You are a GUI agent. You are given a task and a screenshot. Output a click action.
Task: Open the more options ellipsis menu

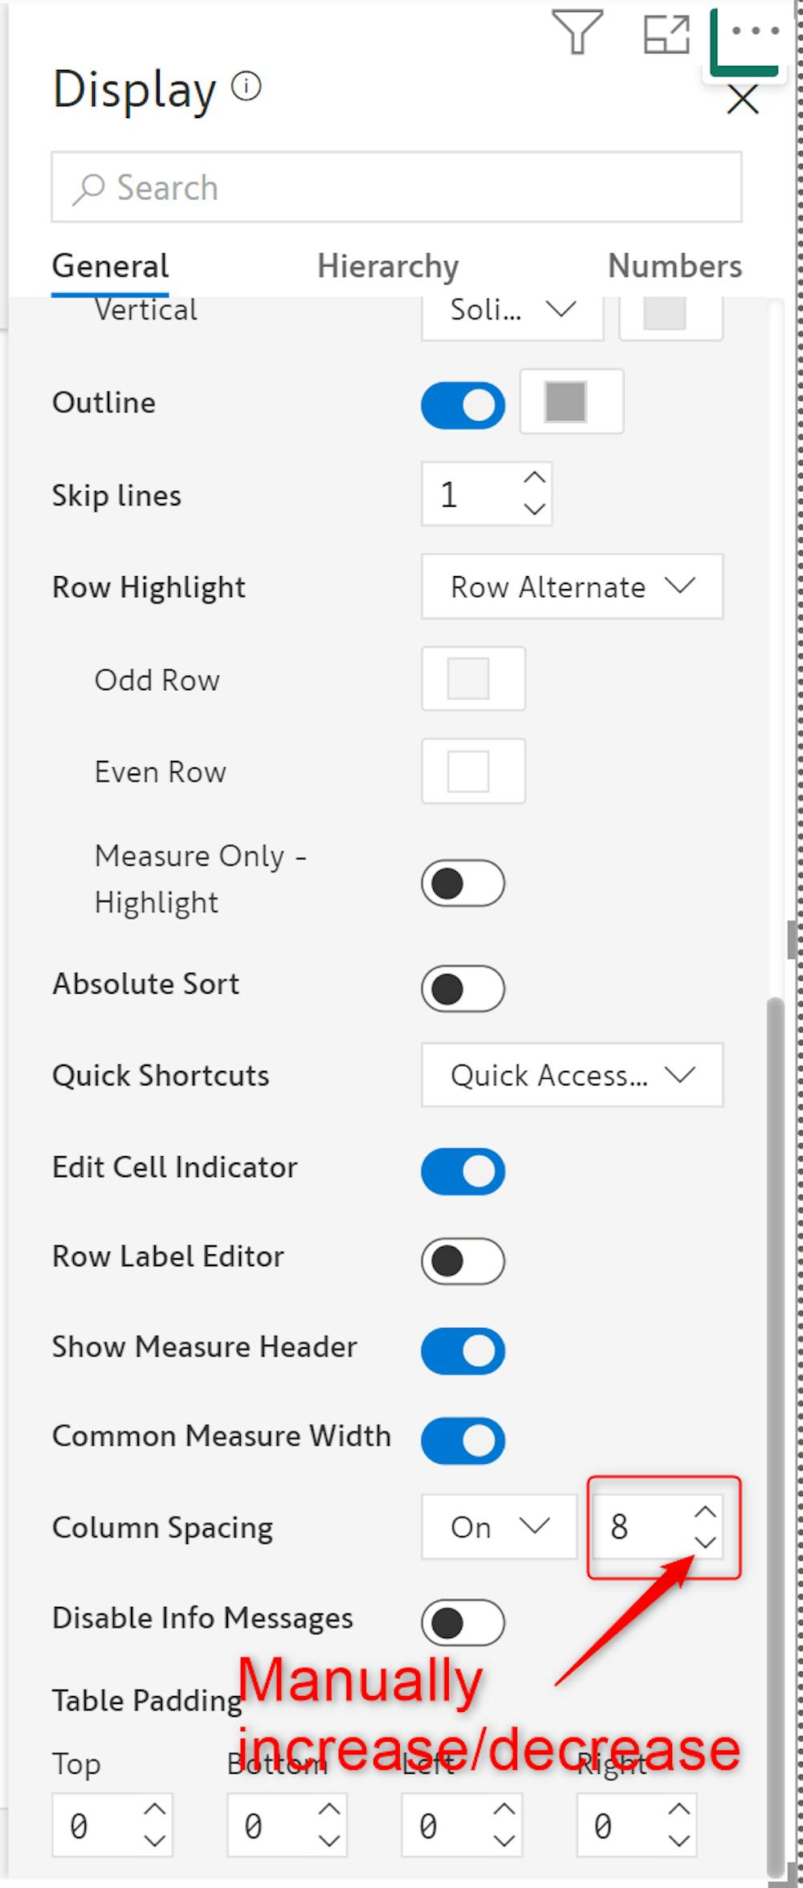755,32
